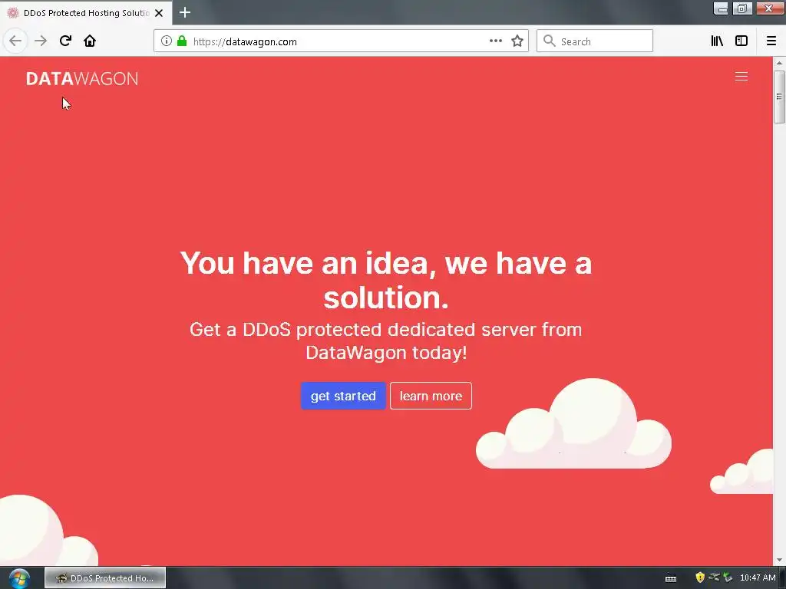Image resolution: width=786 pixels, height=589 pixels.
Task: Click the scrollbar down arrow
Action: click(x=779, y=560)
